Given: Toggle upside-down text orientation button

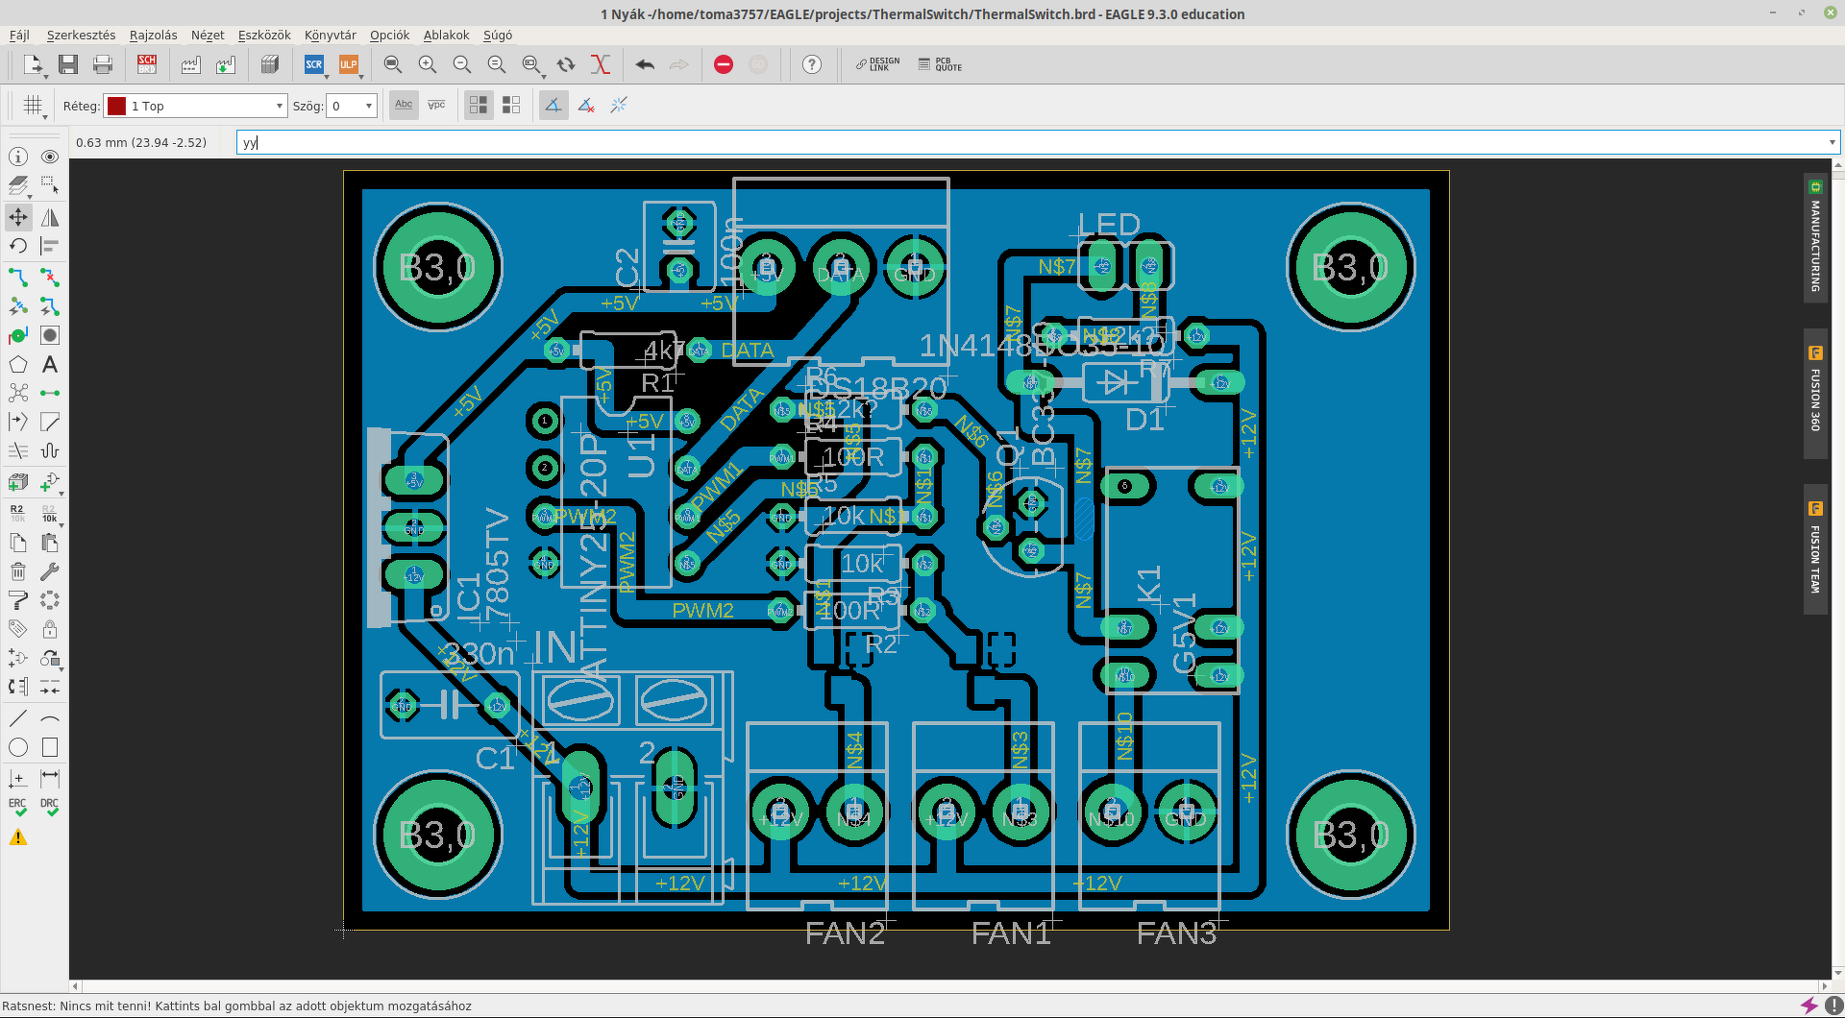Looking at the screenshot, I should click(x=437, y=105).
